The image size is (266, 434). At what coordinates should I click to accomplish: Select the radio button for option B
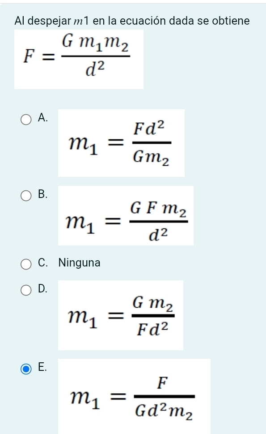(25, 195)
